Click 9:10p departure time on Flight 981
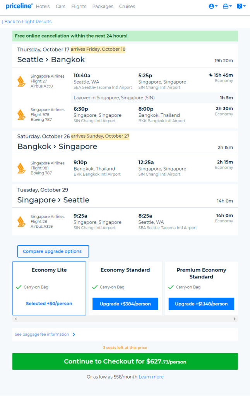The width and height of the screenshot is (250, 396). tap(80, 162)
